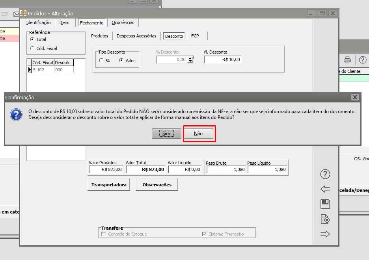Confirm with the Sim button

pyautogui.click(x=166, y=134)
